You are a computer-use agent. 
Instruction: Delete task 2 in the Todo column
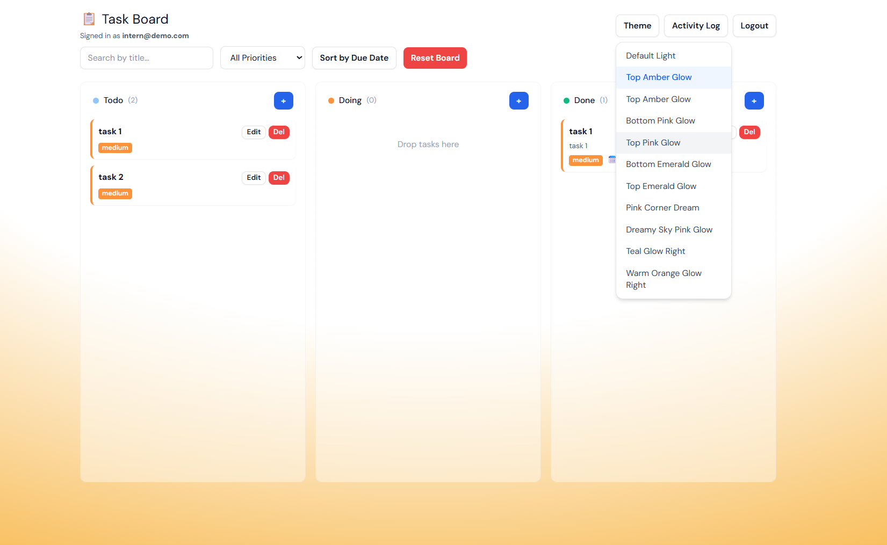(x=279, y=178)
